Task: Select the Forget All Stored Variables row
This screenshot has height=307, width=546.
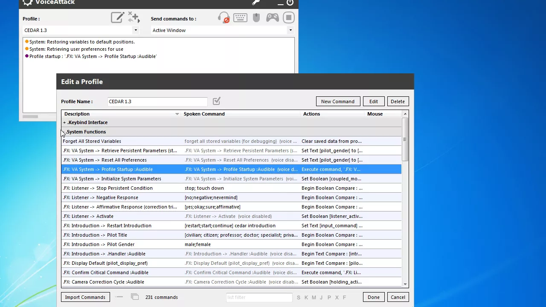Action: click(x=232, y=141)
